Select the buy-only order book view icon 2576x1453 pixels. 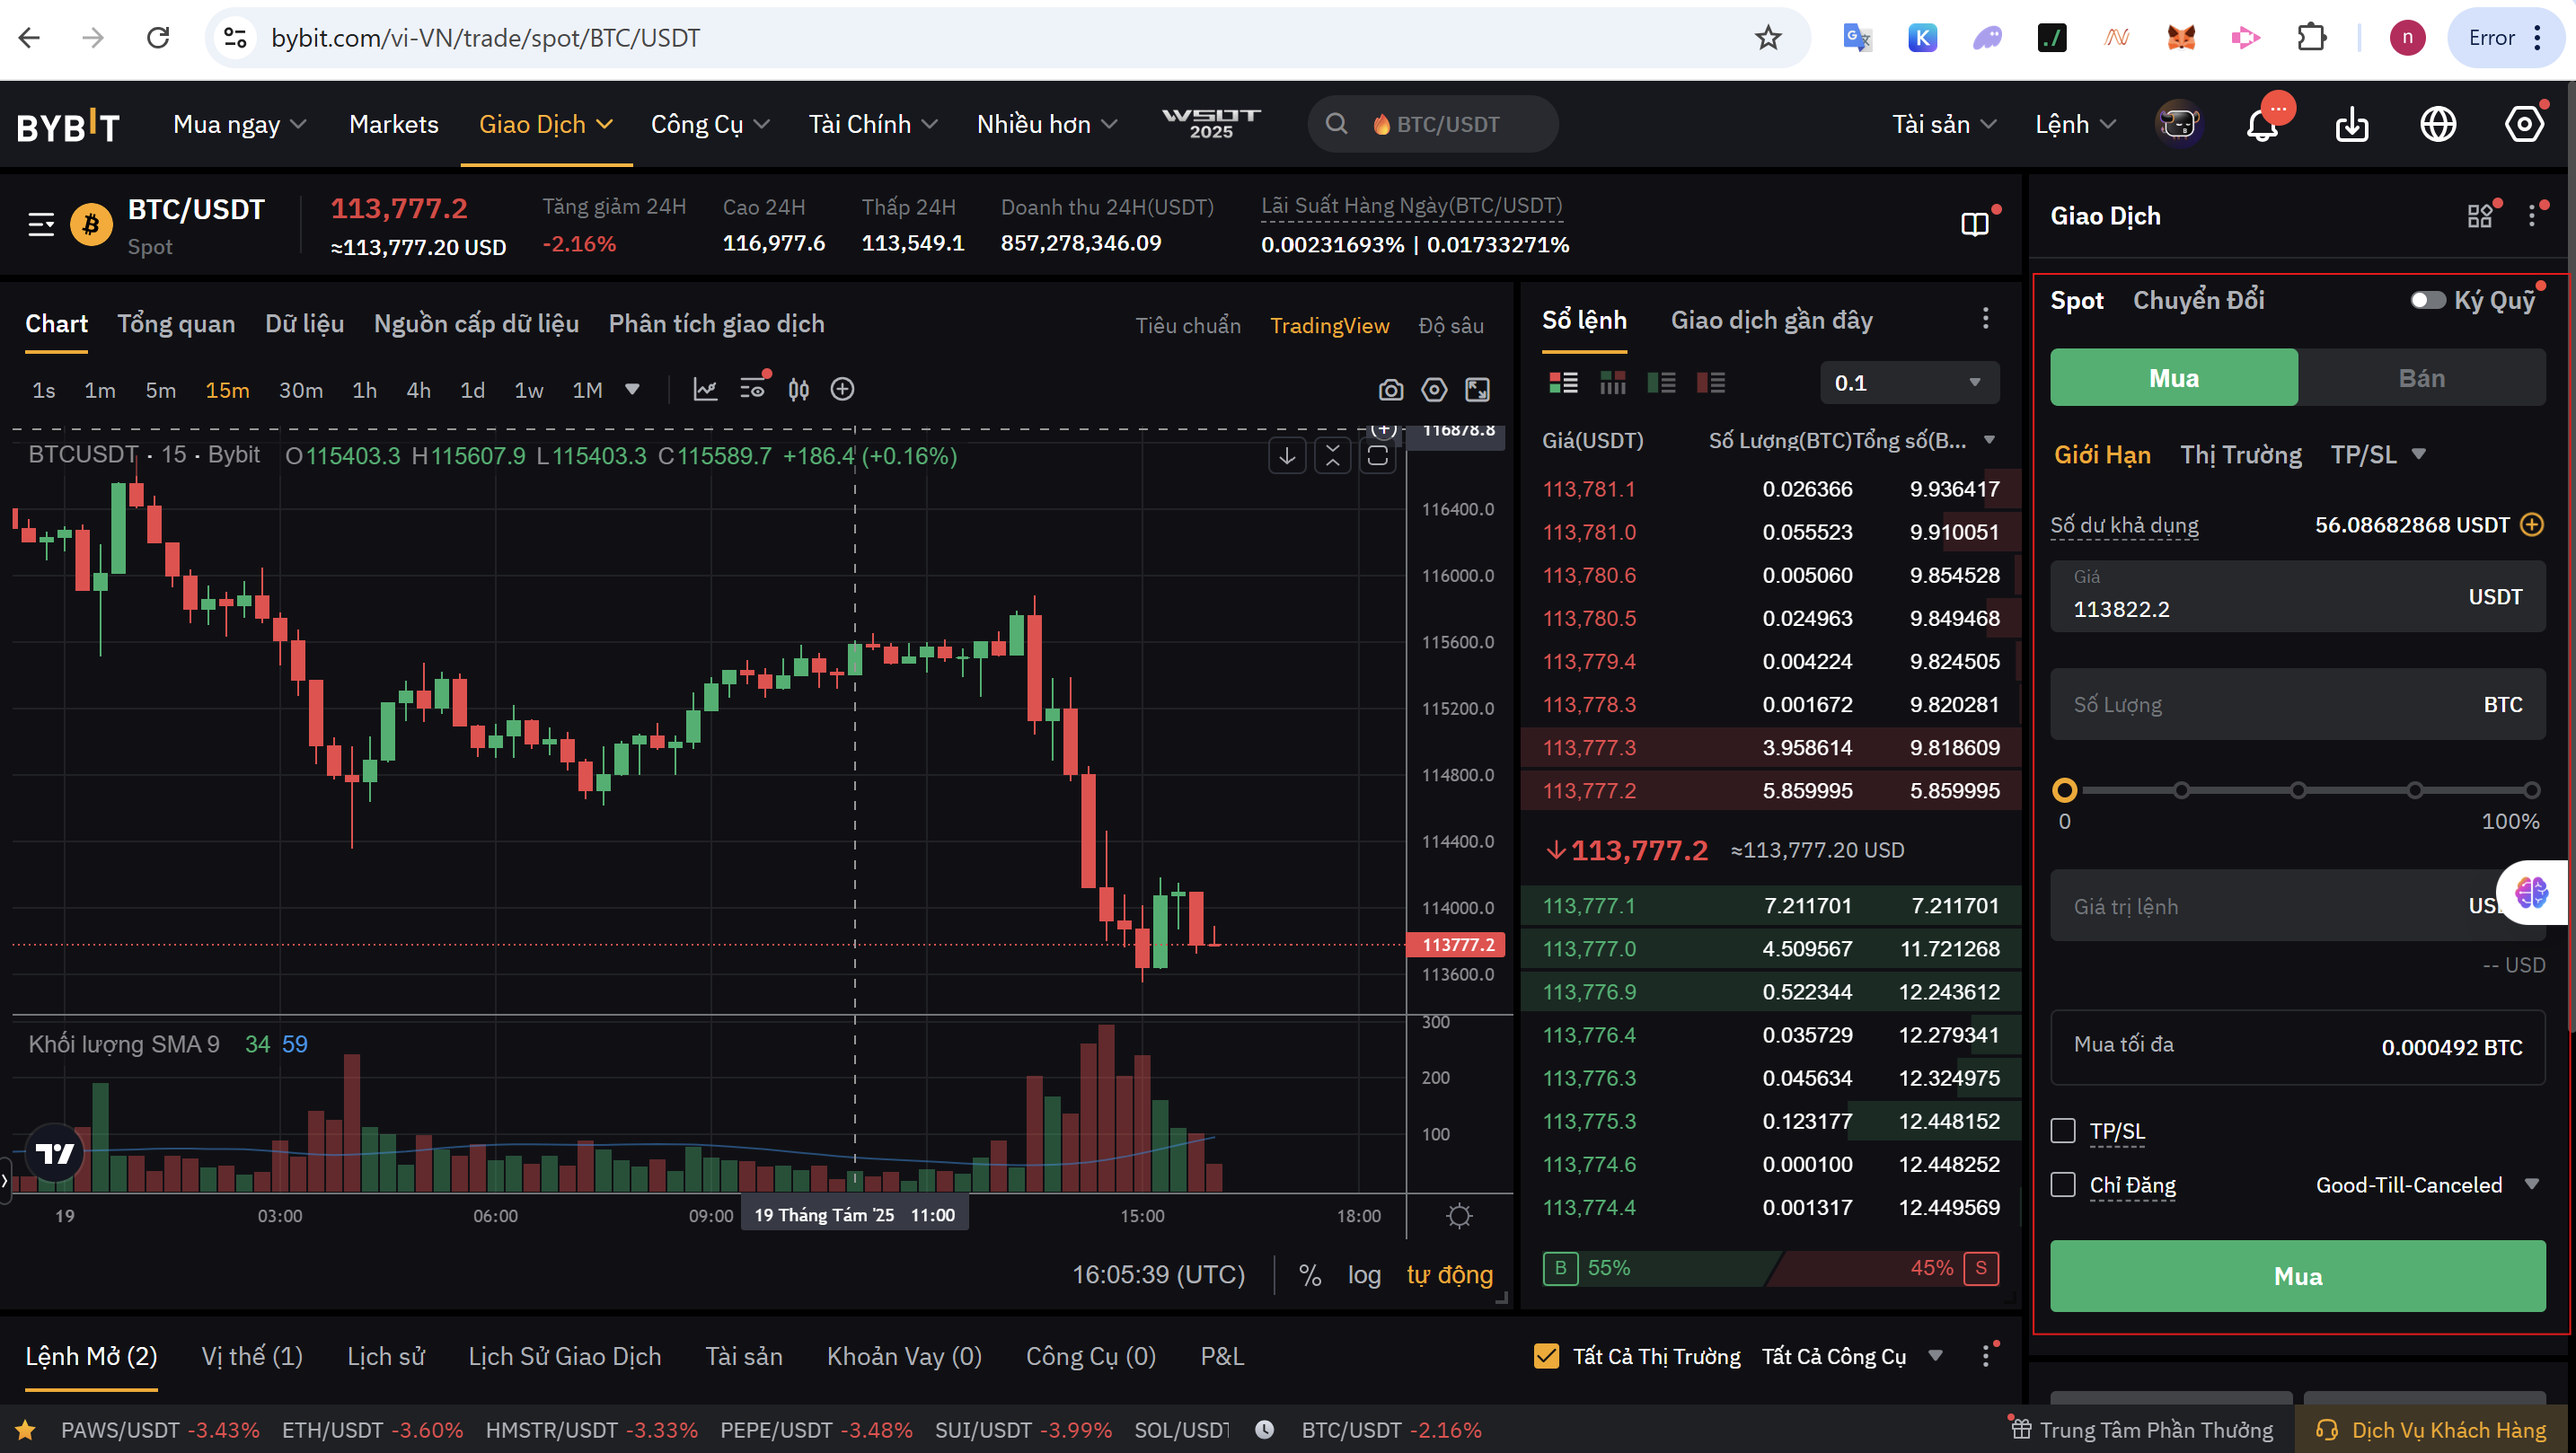1661,383
